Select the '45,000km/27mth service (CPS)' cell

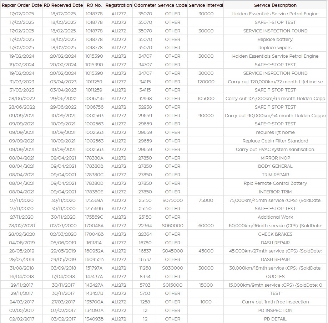coord(275,251)
